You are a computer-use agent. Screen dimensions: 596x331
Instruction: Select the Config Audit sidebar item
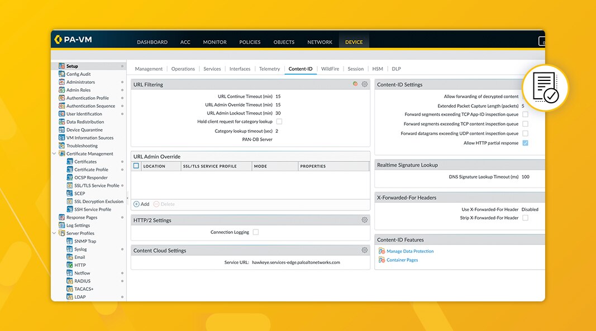coord(78,74)
